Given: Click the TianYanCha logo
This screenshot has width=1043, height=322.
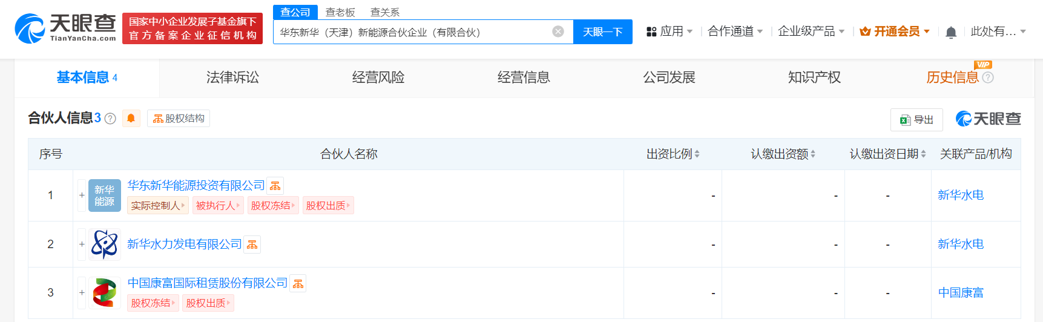Looking at the screenshot, I should [x=65, y=28].
